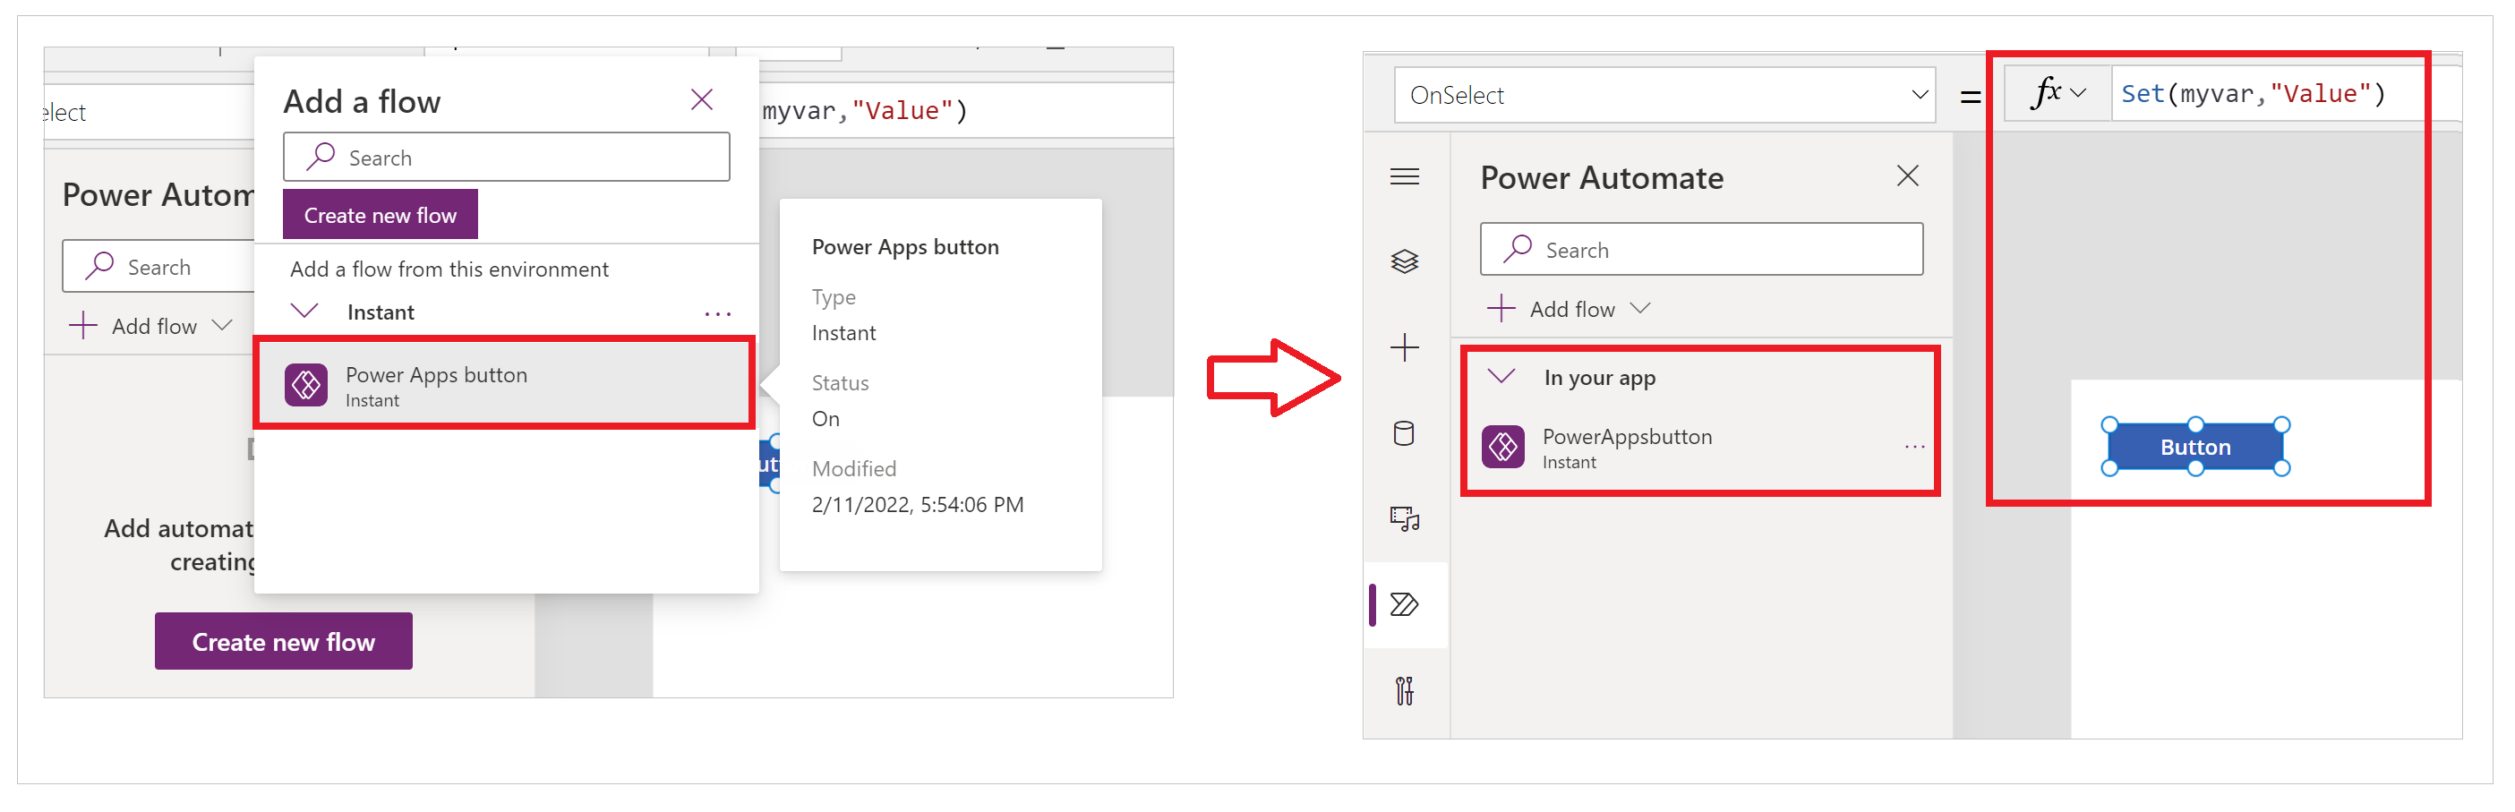Open the Media icon in the rail
The image size is (2515, 812).
1404,518
